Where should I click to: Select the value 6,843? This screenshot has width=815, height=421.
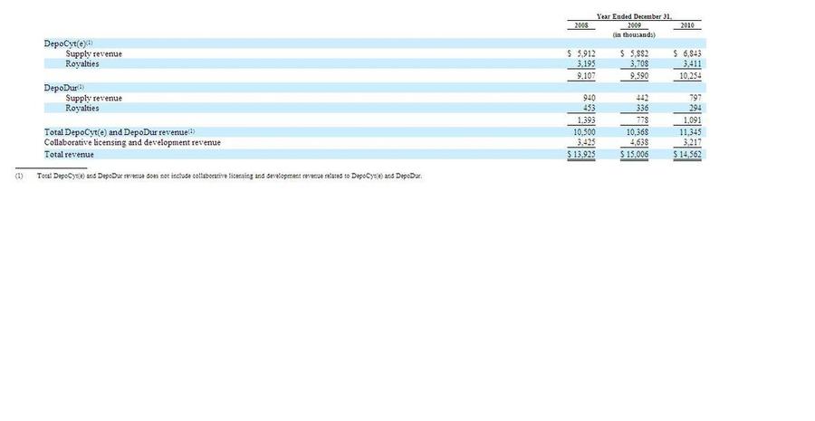(x=692, y=53)
